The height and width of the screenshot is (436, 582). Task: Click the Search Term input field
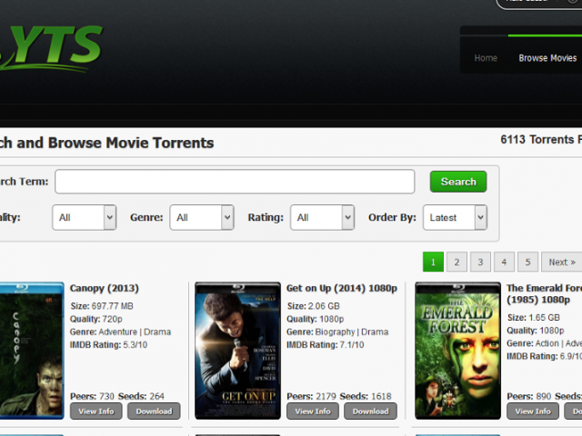tap(235, 182)
